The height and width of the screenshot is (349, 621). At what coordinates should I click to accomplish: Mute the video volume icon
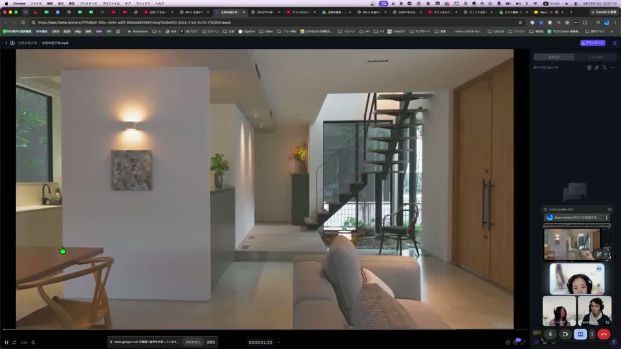(x=33, y=343)
